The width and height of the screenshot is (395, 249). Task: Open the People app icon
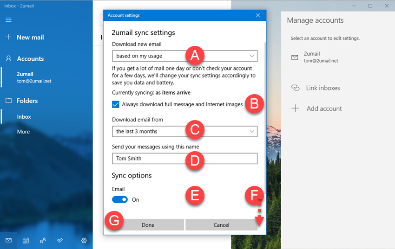(43, 241)
